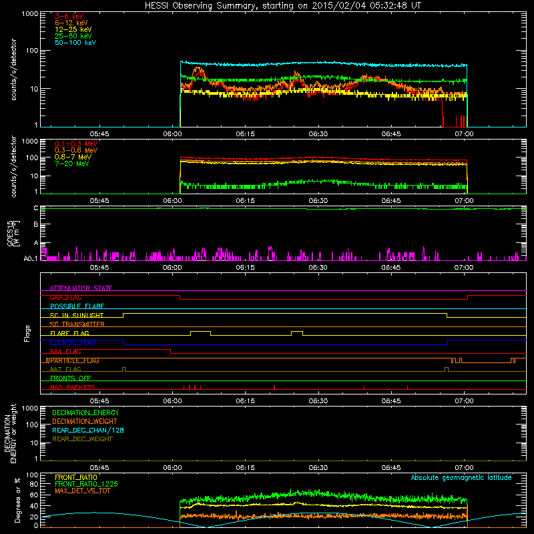
Task: Click the Flags axis title
Action: tap(27, 333)
